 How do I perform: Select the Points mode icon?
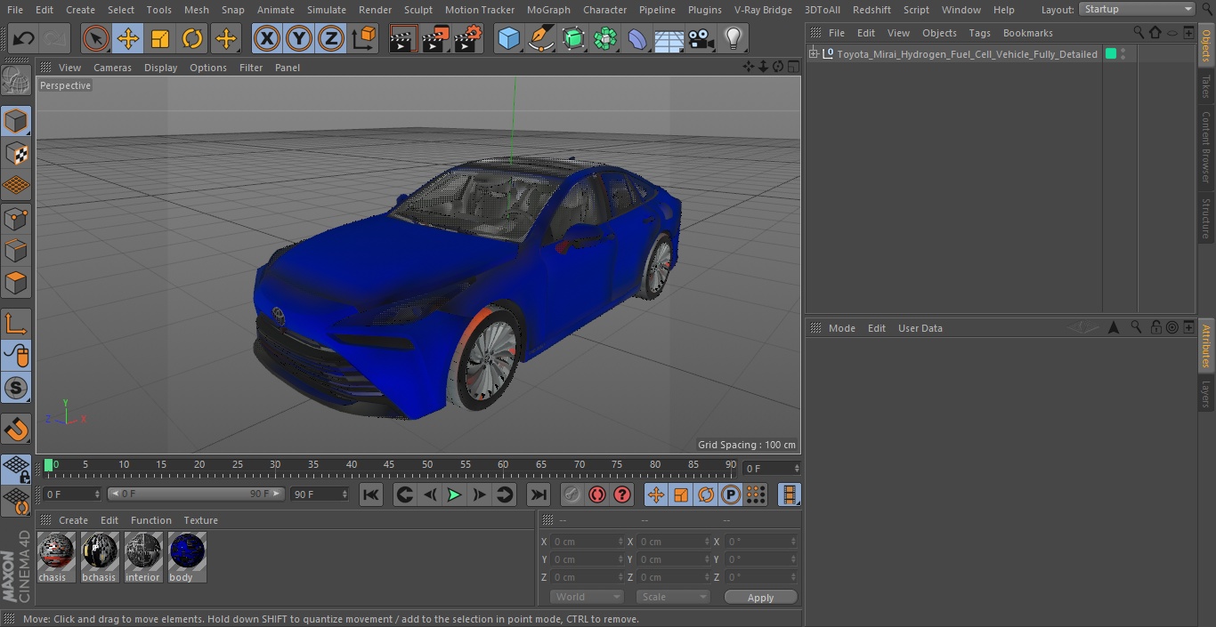[16, 219]
